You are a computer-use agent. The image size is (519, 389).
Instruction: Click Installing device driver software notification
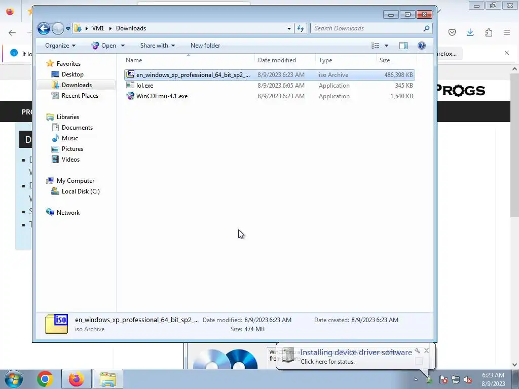[356, 353]
